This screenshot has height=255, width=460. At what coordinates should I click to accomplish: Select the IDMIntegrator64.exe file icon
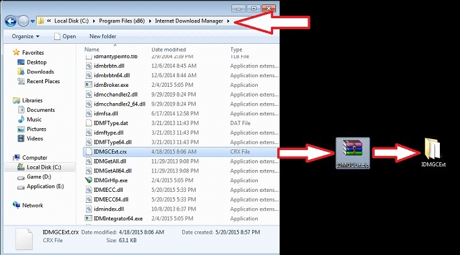88,219
